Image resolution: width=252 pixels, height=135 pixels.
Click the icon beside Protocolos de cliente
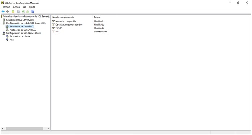(x=7, y=36)
